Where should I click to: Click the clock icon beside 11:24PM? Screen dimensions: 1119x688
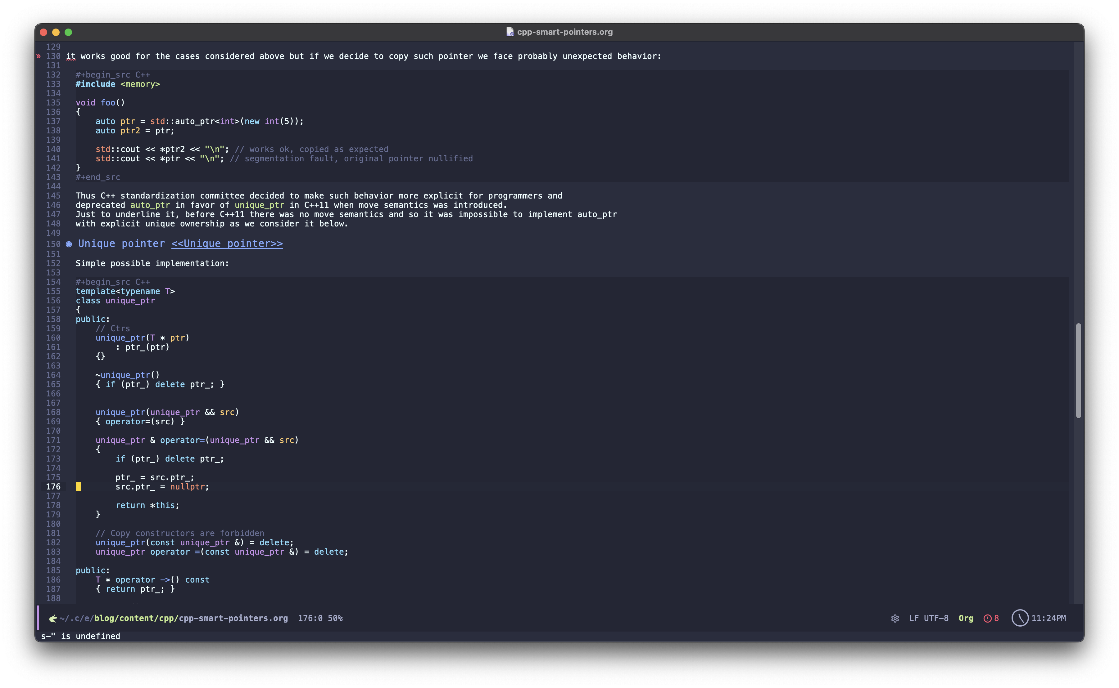tap(1021, 619)
